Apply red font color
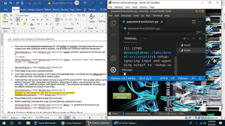 coord(32,24)
